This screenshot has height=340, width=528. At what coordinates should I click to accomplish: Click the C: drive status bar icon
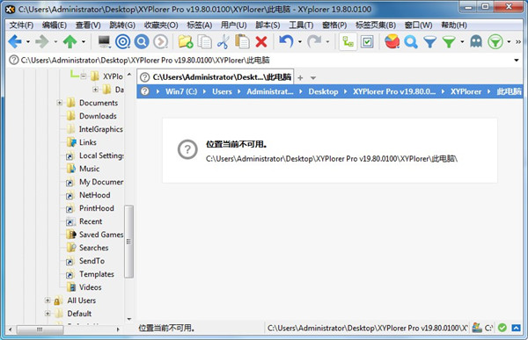482,328
